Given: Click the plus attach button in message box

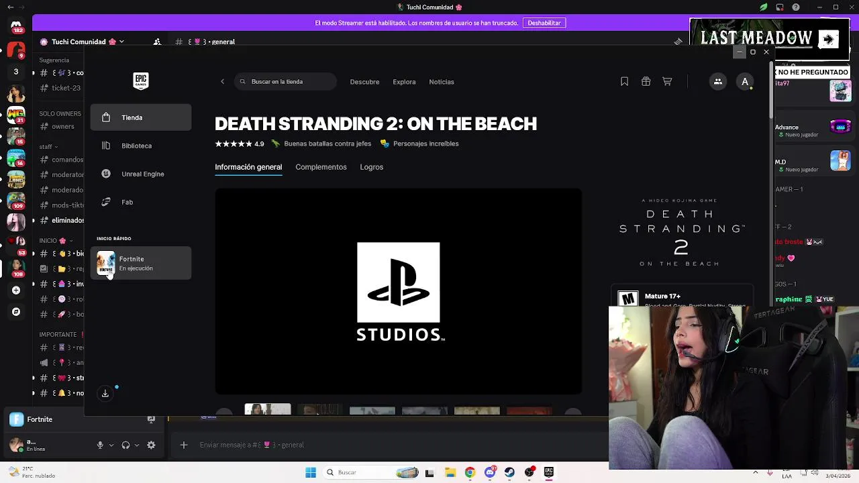Looking at the screenshot, I should click(x=184, y=445).
